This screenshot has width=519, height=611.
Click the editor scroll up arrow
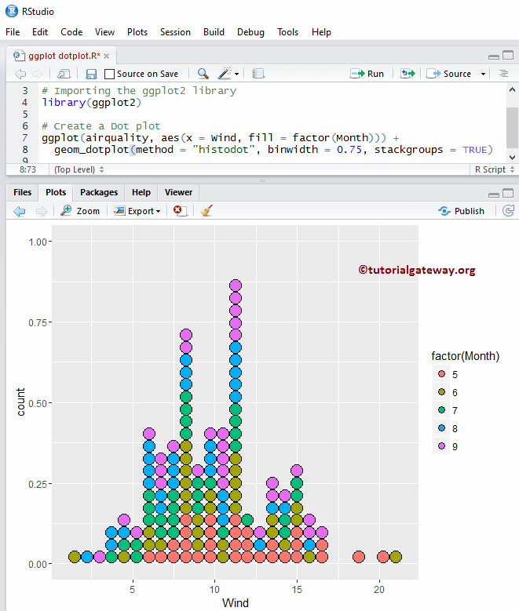pos(512,89)
